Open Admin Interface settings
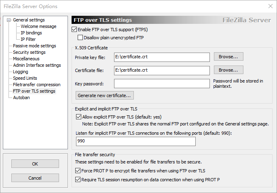The height and width of the screenshot is (193, 277). pyautogui.click(x=37, y=65)
